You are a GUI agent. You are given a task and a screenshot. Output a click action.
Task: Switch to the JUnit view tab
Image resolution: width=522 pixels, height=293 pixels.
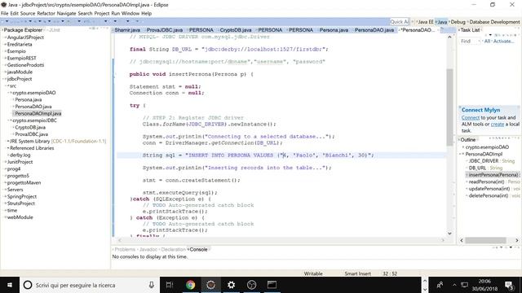(55, 30)
